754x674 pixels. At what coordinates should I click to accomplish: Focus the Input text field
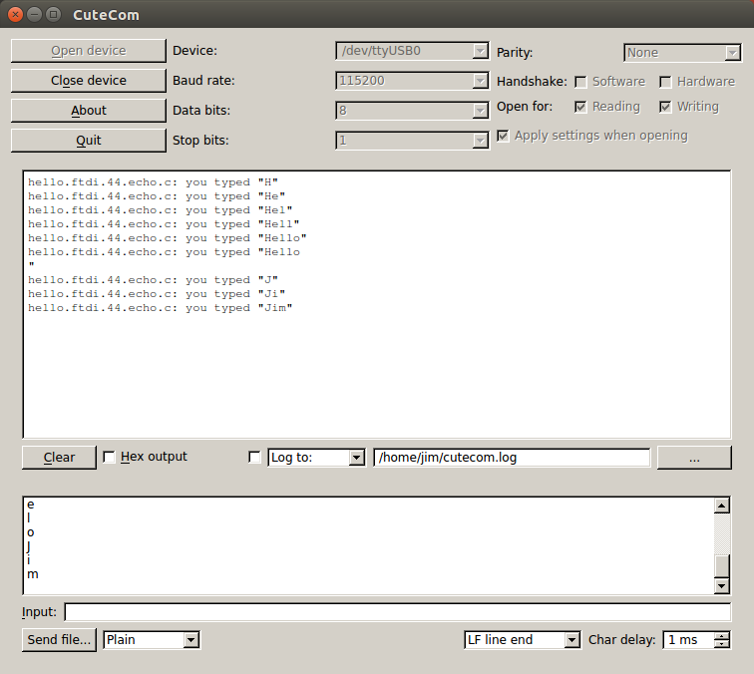tap(398, 612)
